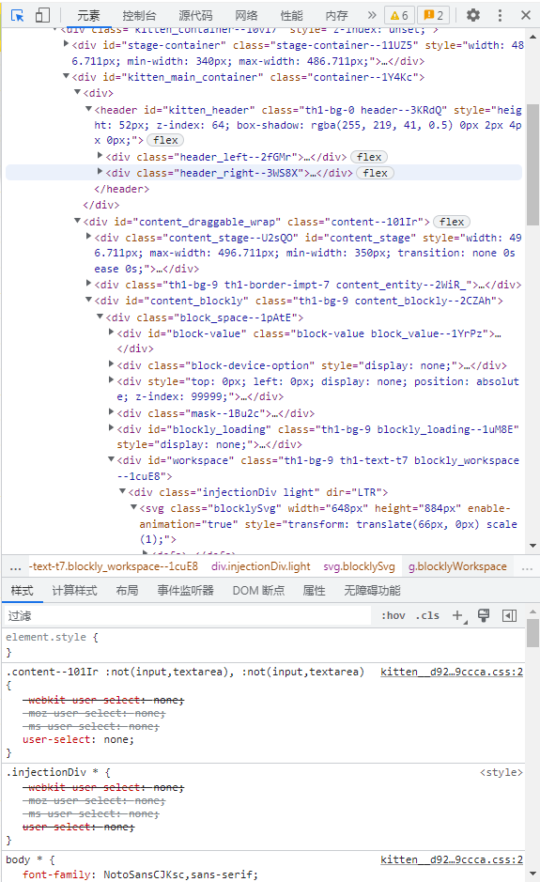Collapse the kitten_header header node

click(88, 109)
